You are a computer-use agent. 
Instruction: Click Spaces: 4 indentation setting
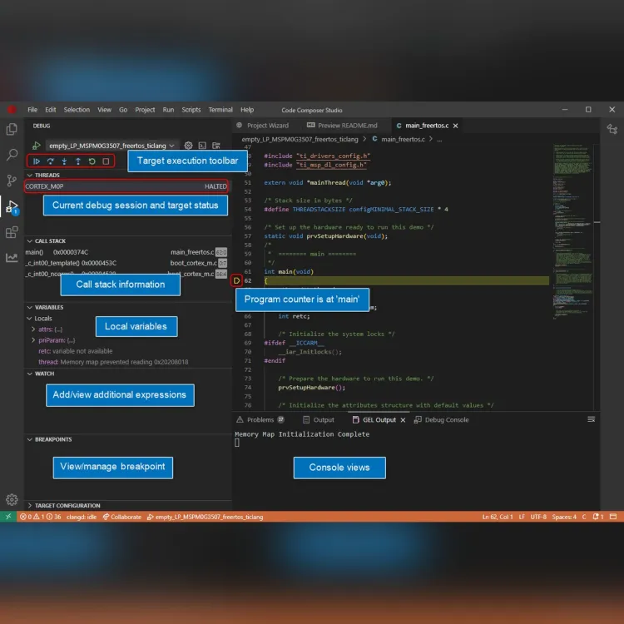[564, 517]
